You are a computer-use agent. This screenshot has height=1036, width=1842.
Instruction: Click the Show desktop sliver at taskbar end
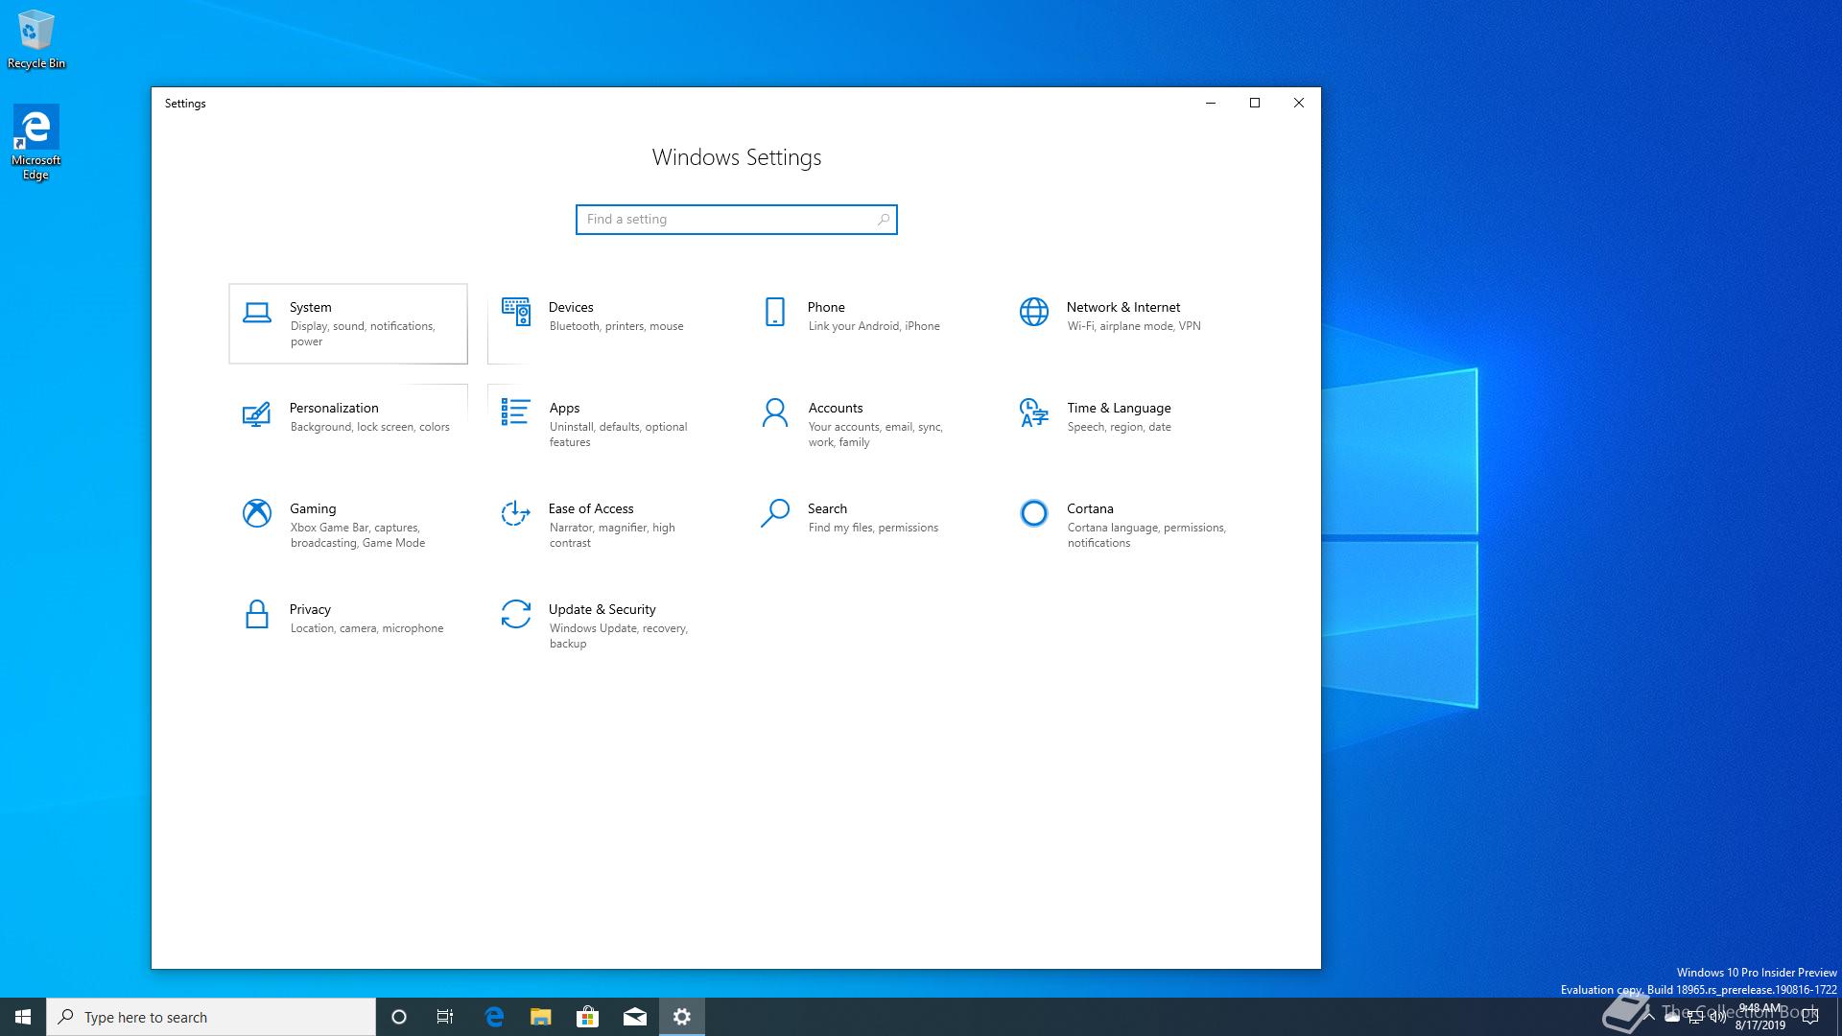[x=1839, y=1017]
